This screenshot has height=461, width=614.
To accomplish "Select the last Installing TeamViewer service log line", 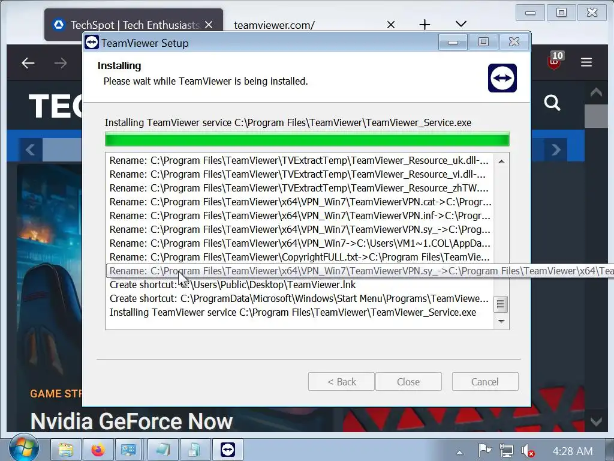I will point(299,312).
